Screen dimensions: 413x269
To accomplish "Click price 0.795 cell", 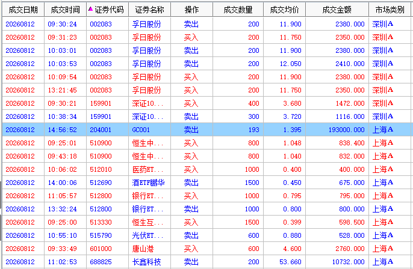I will pyautogui.click(x=292, y=196).
